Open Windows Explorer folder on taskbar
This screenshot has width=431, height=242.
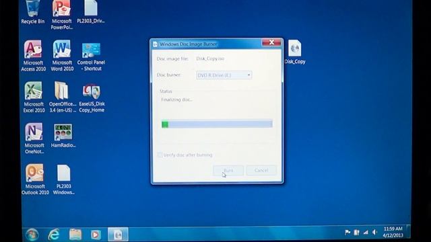(75, 235)
